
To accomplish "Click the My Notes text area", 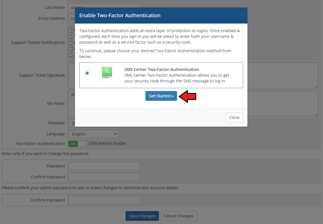I will tap(193, 103).
